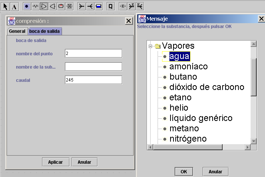The width and height of the screenshot is (265, 177).
Task: Select the text label tool
Action: [14, 6]
